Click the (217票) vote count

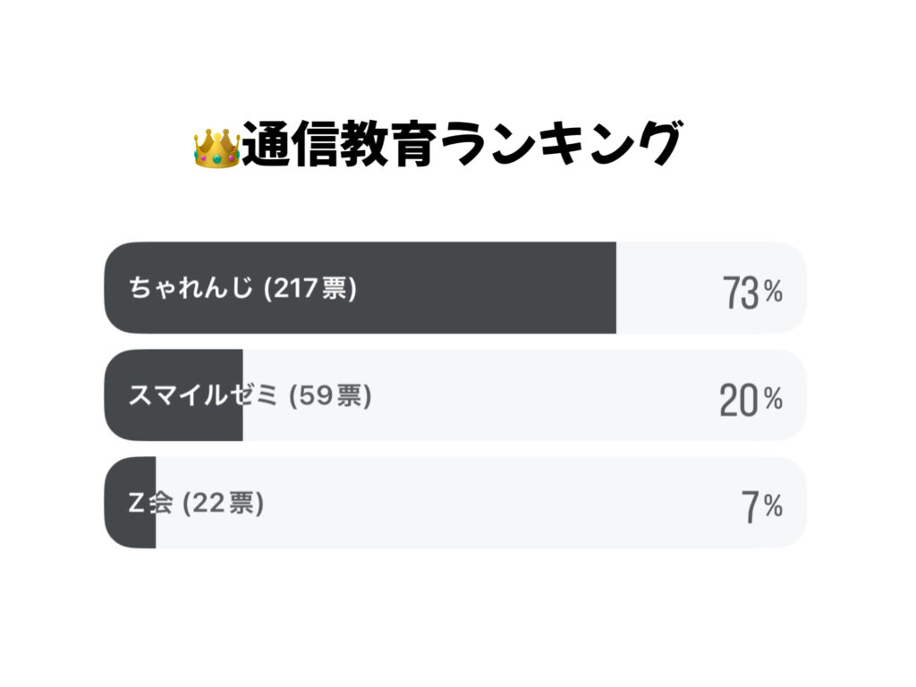pos(310,289)
